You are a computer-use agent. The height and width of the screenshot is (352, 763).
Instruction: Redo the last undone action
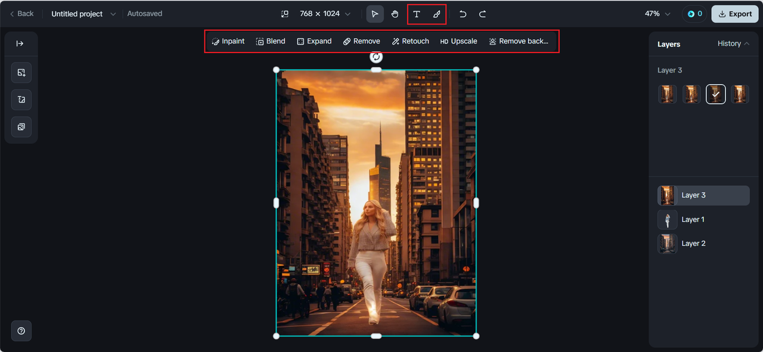pyautogui.click(x=483, y=14)
